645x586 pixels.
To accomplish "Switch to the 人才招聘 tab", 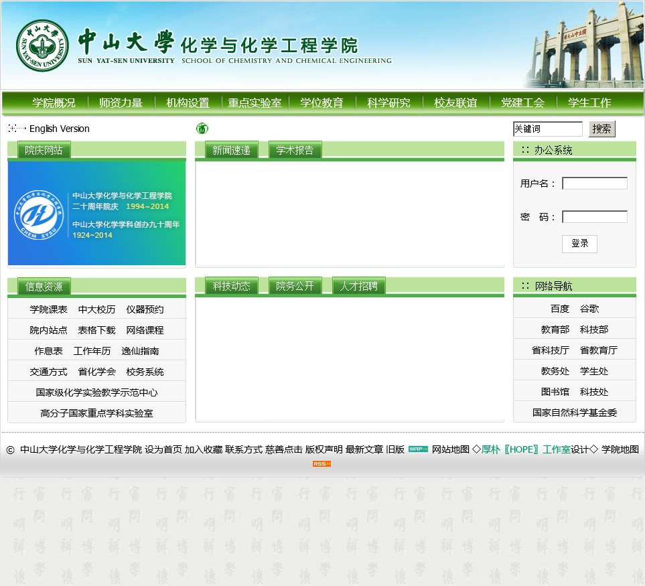I will click(359, 286).
